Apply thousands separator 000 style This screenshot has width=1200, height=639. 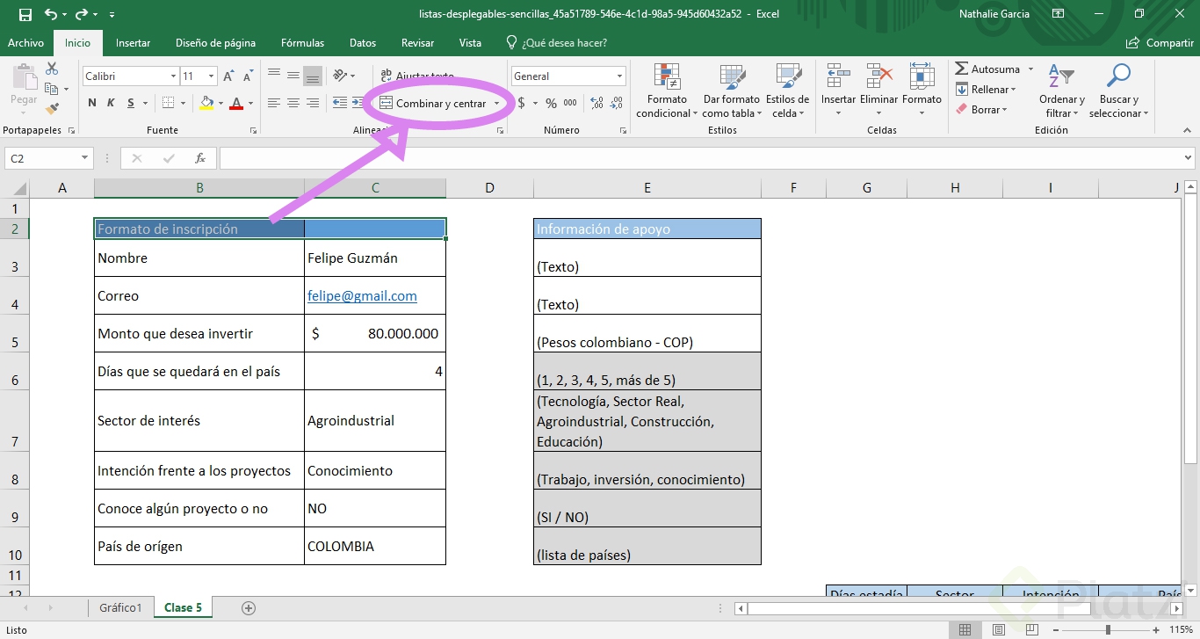[x=570, y=103]
